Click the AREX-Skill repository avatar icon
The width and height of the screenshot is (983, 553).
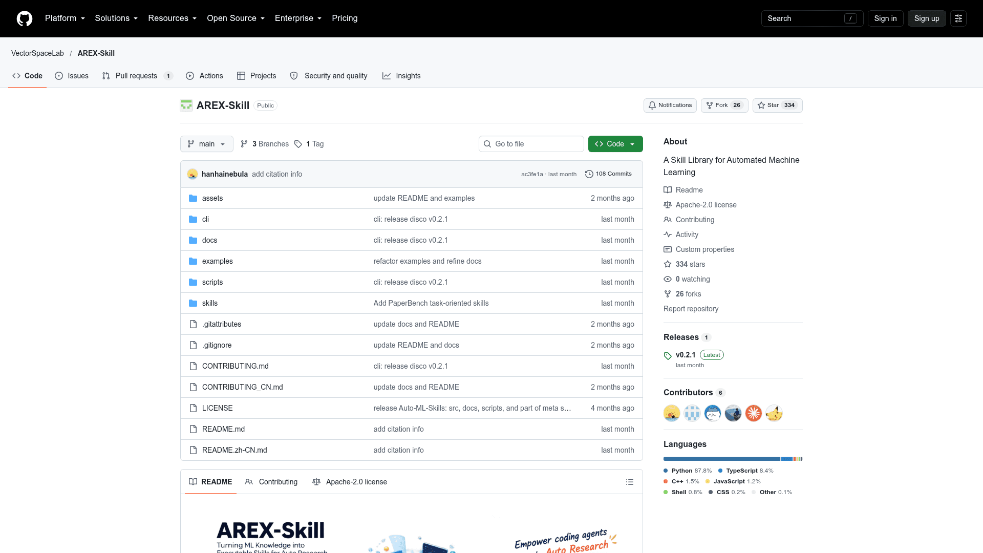pos(186,105)
